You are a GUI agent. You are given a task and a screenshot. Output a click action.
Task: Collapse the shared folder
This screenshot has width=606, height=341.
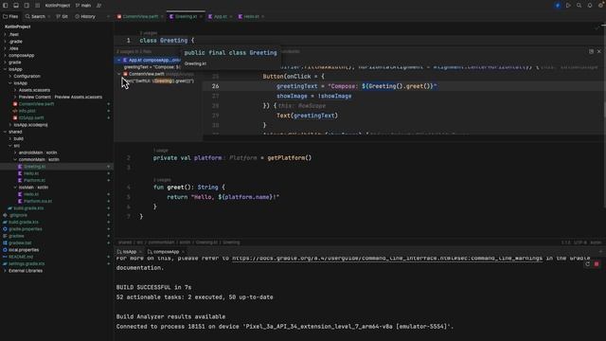5,132
